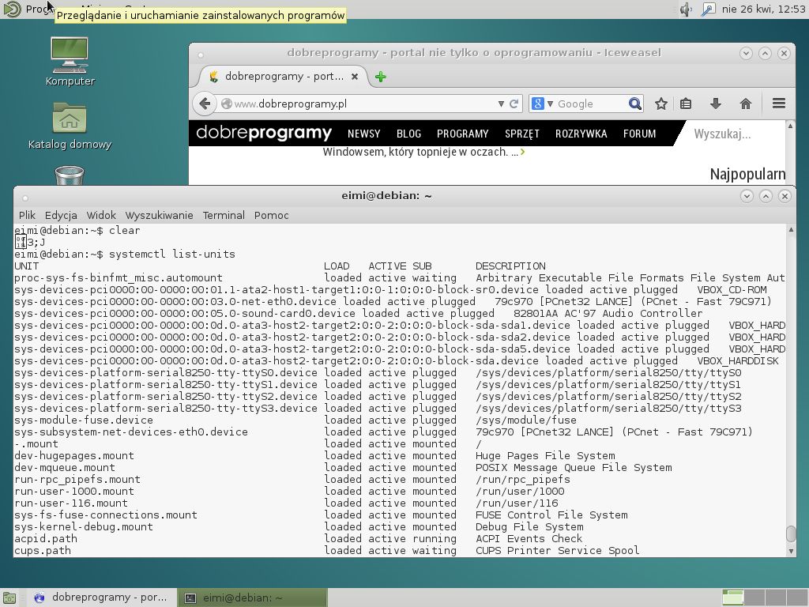The width and height of the screenshot is (809, 607).
Task: Click 'systemctl list-units' command text
Action: click(171, 254)
